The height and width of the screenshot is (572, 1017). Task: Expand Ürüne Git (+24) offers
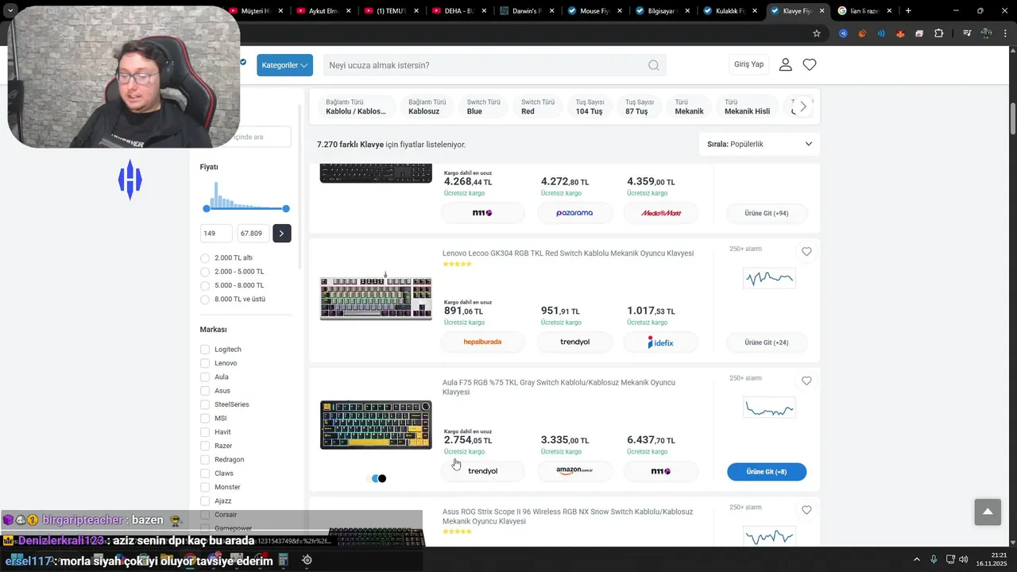pyautogui.click(x=767, y=342)
